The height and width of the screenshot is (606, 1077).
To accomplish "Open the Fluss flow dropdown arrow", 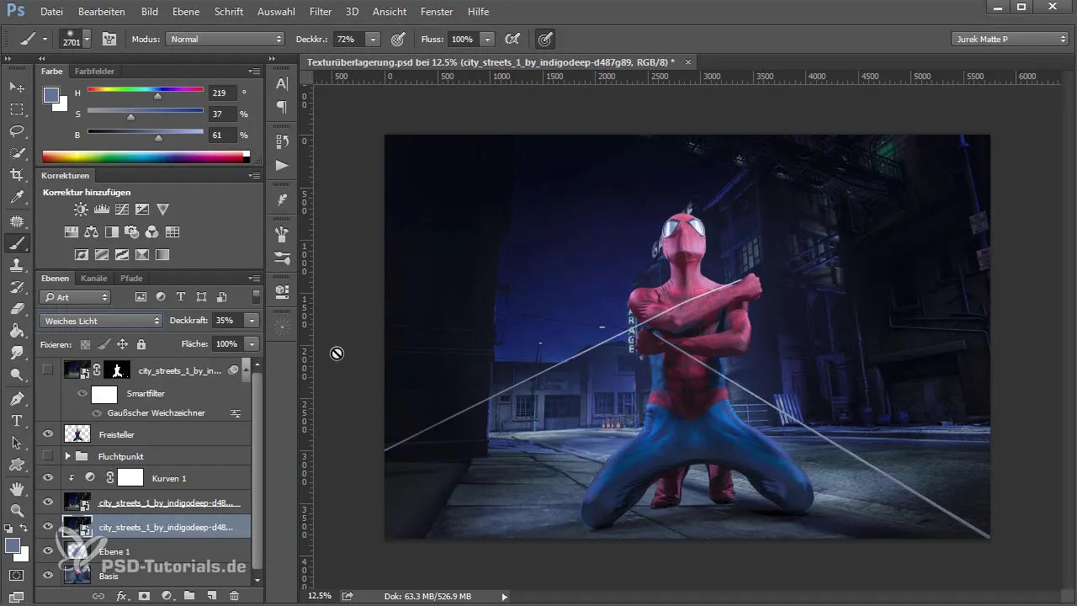I will (487, 39).
